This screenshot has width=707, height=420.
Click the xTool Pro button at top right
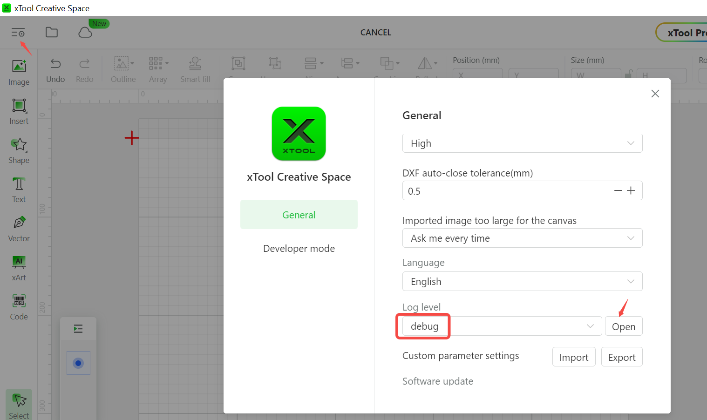coord(682,33)
